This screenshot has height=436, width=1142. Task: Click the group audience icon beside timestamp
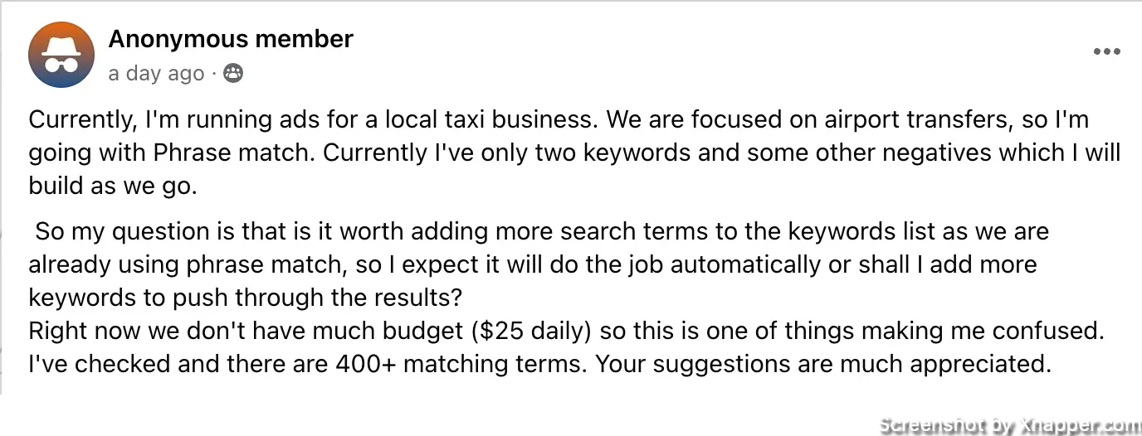click(x=234, y=74)
